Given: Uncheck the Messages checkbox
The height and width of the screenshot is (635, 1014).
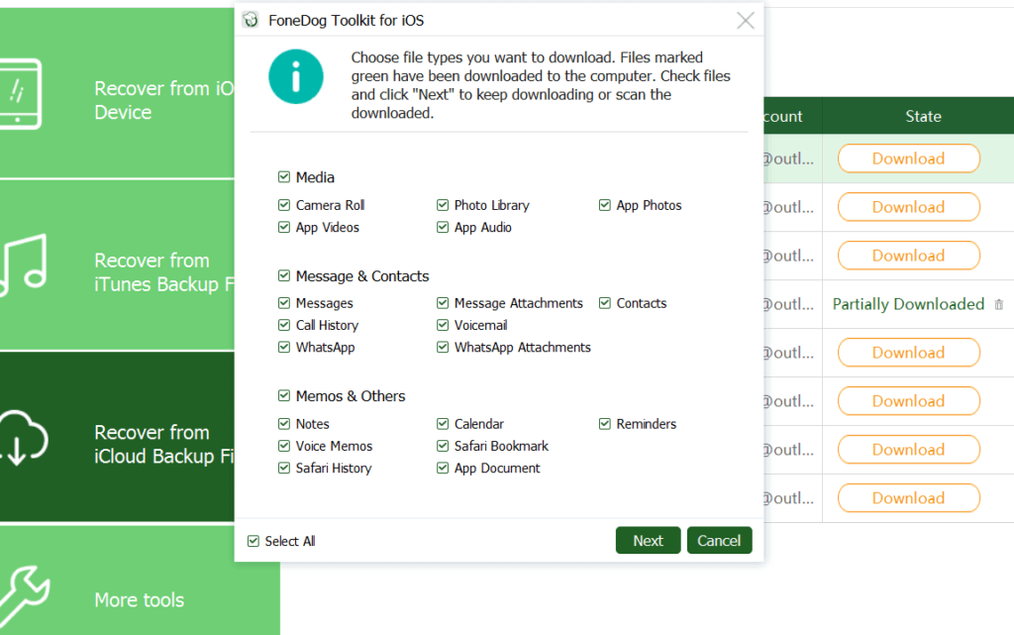Looking at the screenshot, I should pos(284,302).
